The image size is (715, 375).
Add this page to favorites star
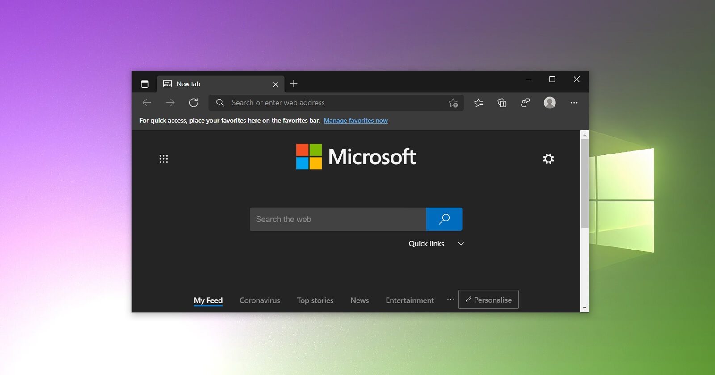pyautogui.click(x=453, y=103)
